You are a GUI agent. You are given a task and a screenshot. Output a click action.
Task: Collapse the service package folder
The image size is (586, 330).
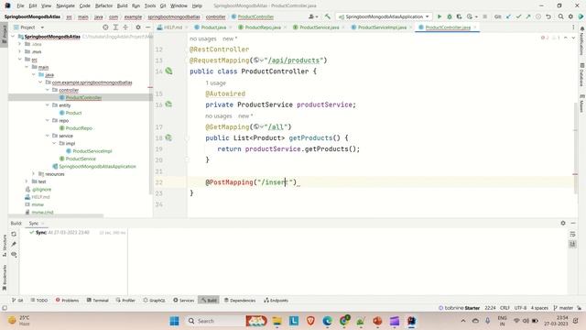tap(48, 136)
